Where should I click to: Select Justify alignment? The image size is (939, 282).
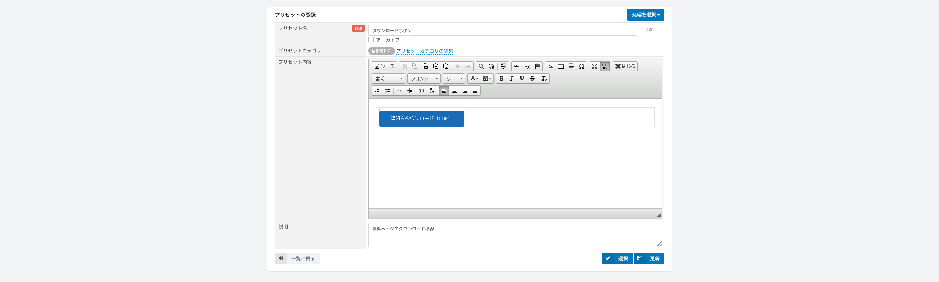tap(475, 90)
